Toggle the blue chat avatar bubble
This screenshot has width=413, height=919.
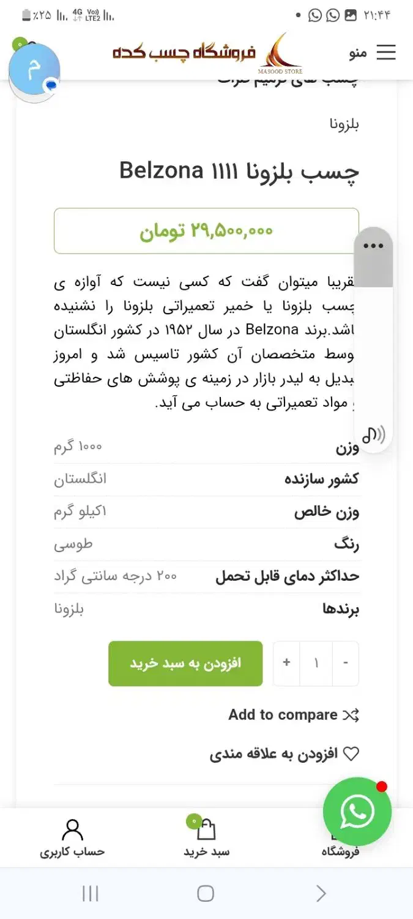[35, 69]
